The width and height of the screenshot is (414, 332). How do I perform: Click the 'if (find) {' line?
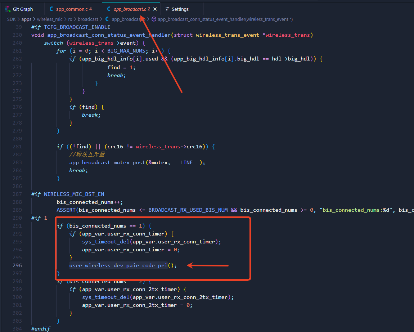coord(87,107)
